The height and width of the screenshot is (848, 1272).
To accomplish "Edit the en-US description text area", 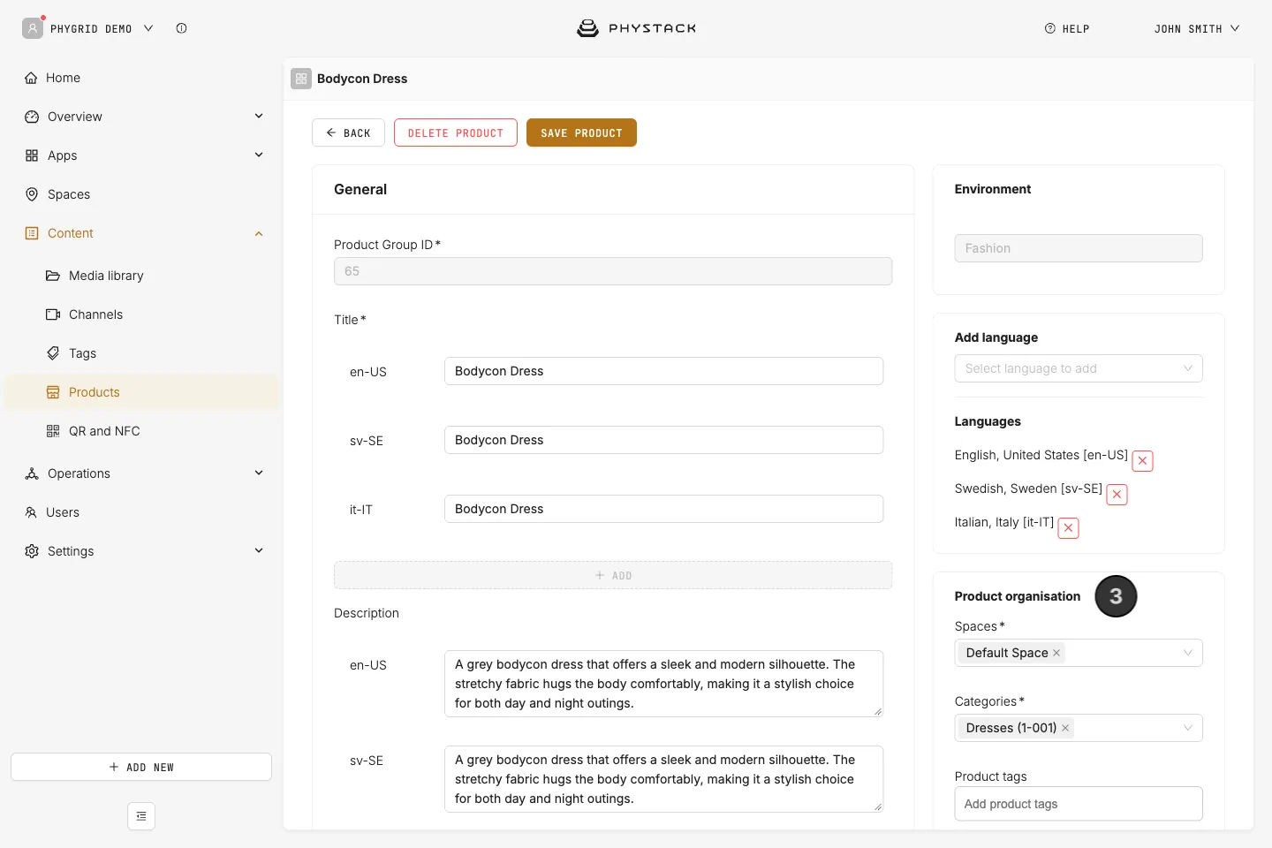I will click(x=663, y=684).
